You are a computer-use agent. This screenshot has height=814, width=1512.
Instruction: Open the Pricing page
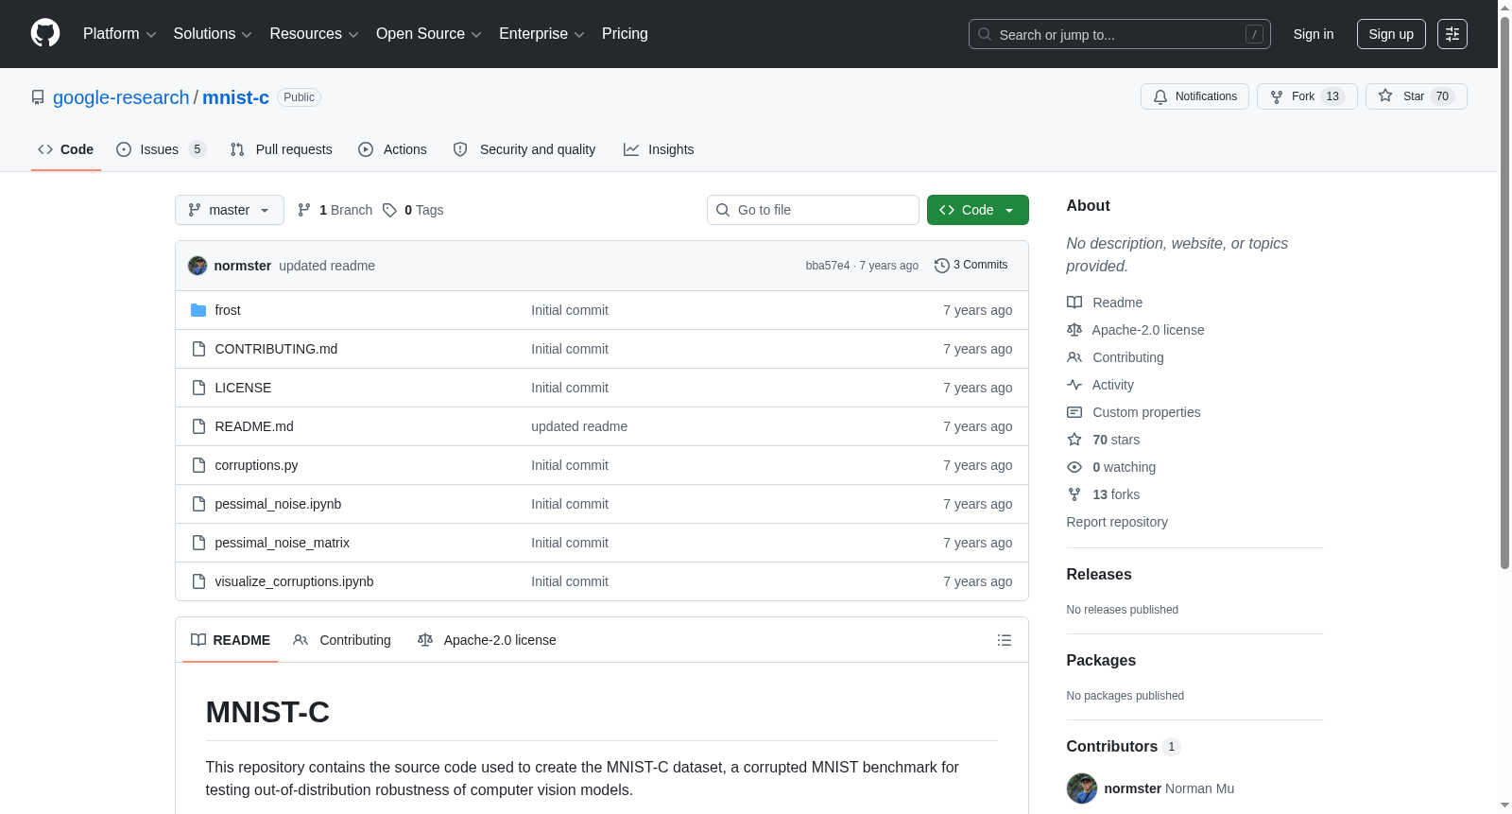(x=625, y=34)
